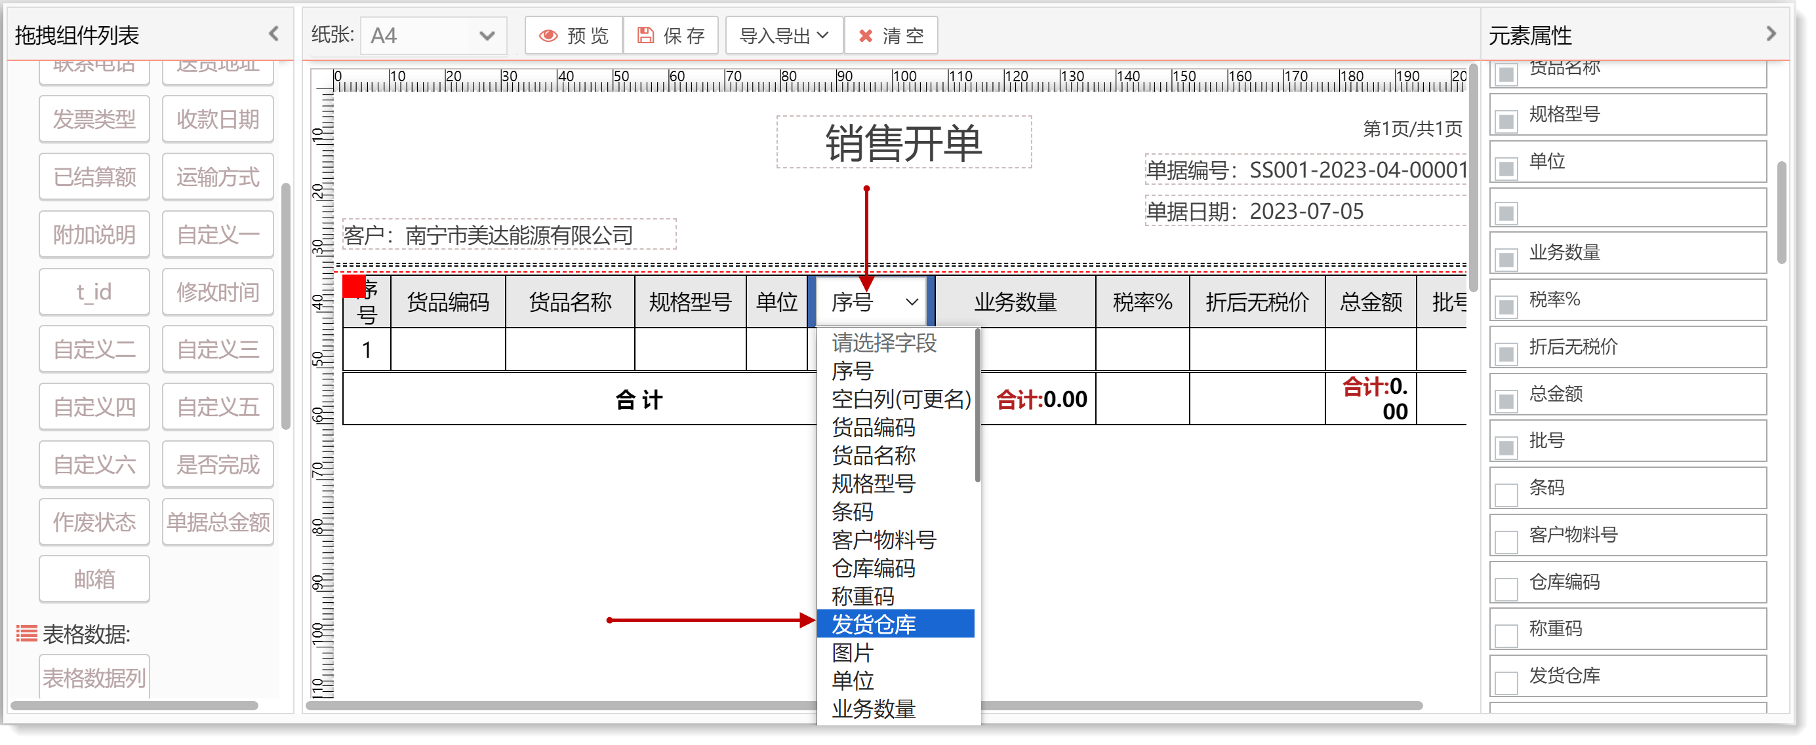The height and width of the screenshot is (745, 1816).
Task: Select the 销售开单 title element
Action: pos(903,143)
